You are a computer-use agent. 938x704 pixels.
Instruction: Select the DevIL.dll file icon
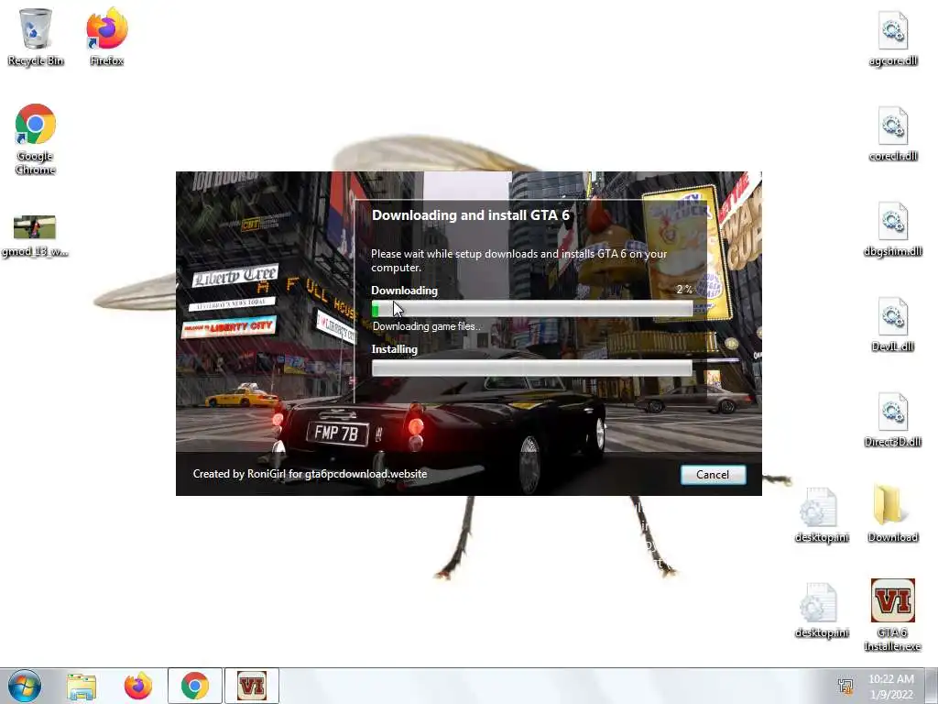tap(892, 325)
